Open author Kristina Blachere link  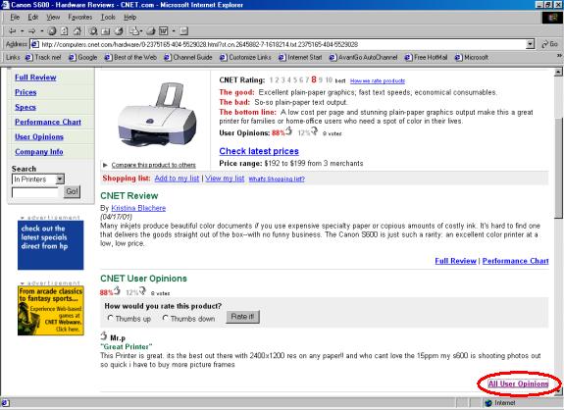tap(138, 208)
